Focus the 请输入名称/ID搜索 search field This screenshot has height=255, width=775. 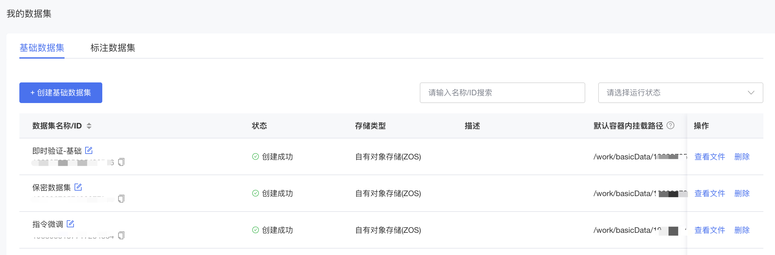(x=502, y=93)
